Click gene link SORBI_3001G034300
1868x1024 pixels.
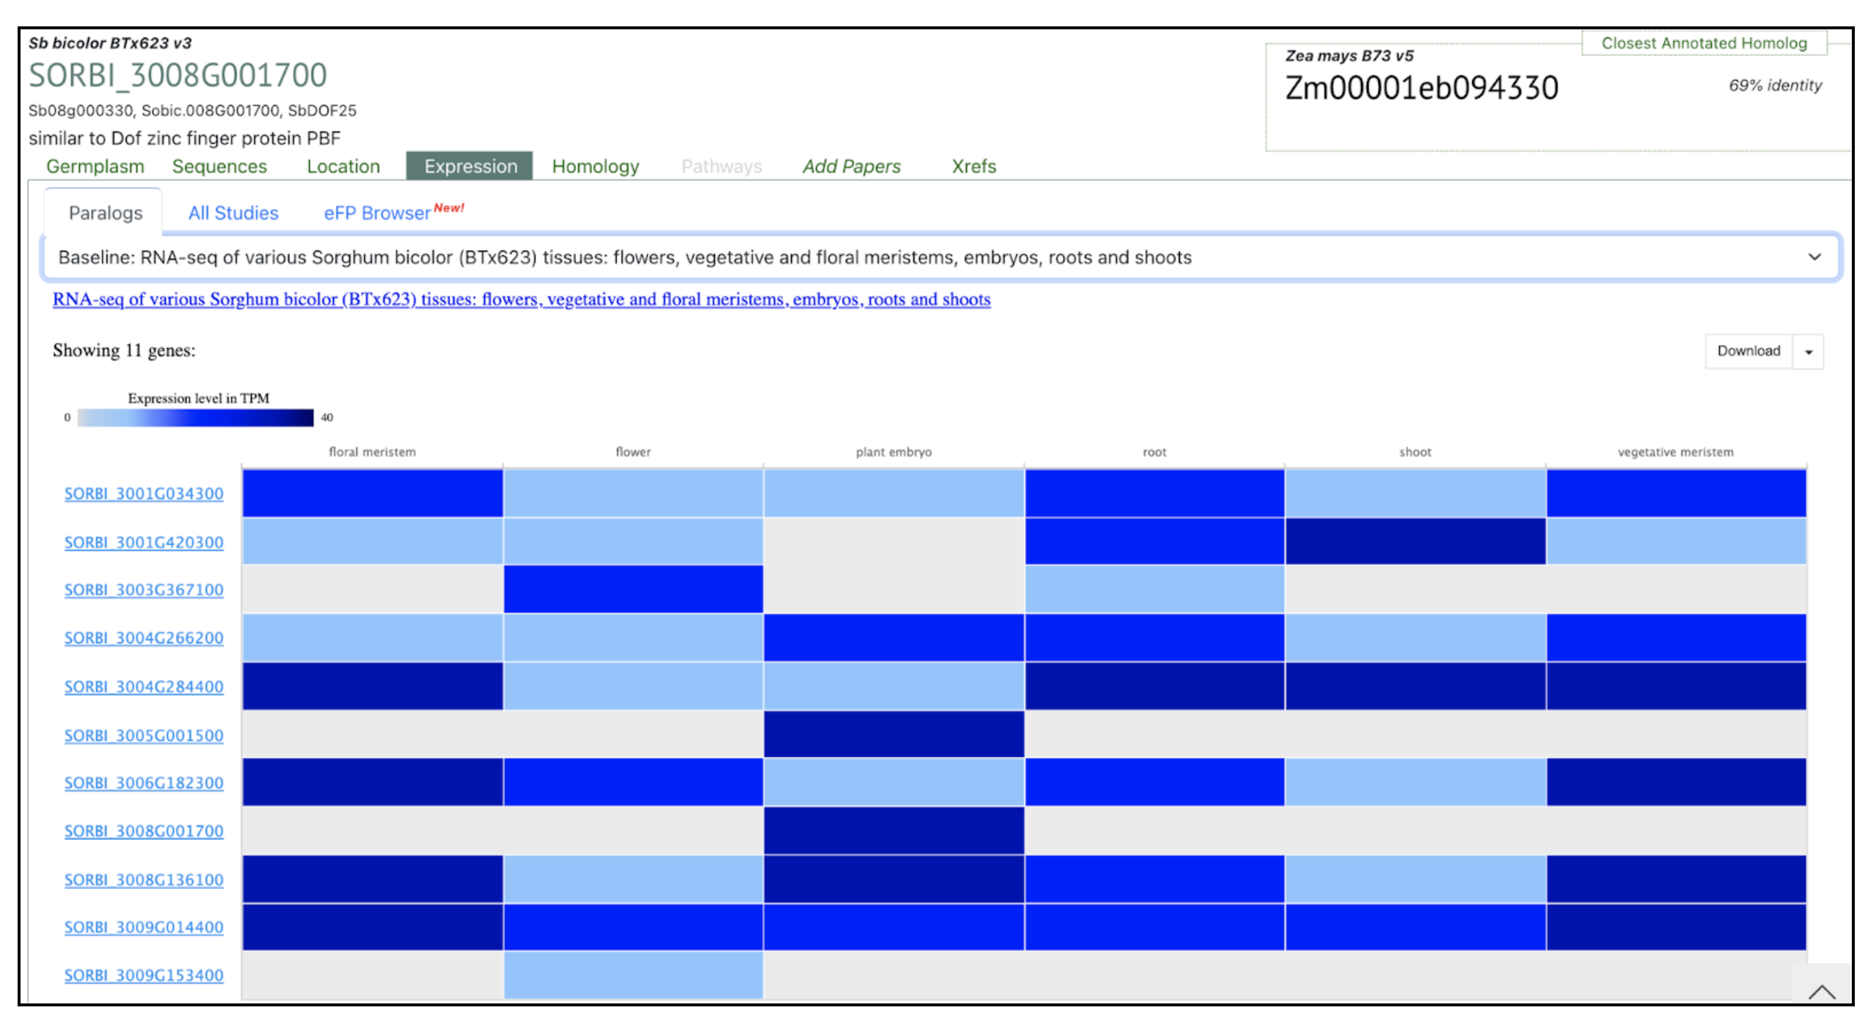[144, 494]
